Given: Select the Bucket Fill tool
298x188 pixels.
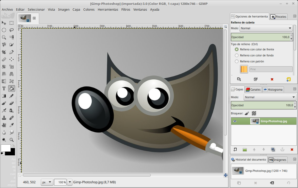Looking at the screenshot, I should click(12, 89).
